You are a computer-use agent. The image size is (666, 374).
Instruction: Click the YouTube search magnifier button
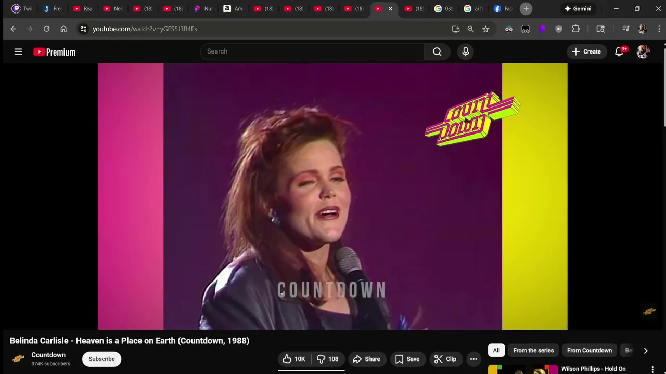click(x=437, y=51)
